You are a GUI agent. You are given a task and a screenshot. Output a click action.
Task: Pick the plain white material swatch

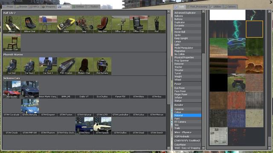click(227, 15)
